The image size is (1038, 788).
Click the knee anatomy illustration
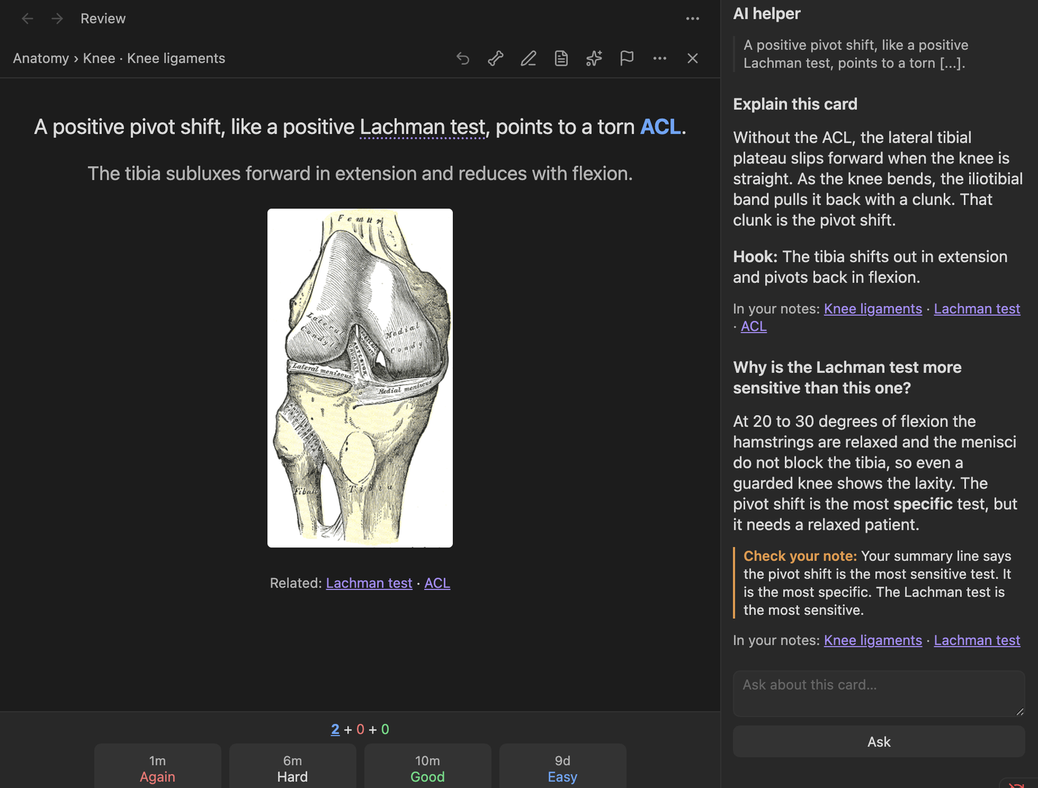point(360,378)
